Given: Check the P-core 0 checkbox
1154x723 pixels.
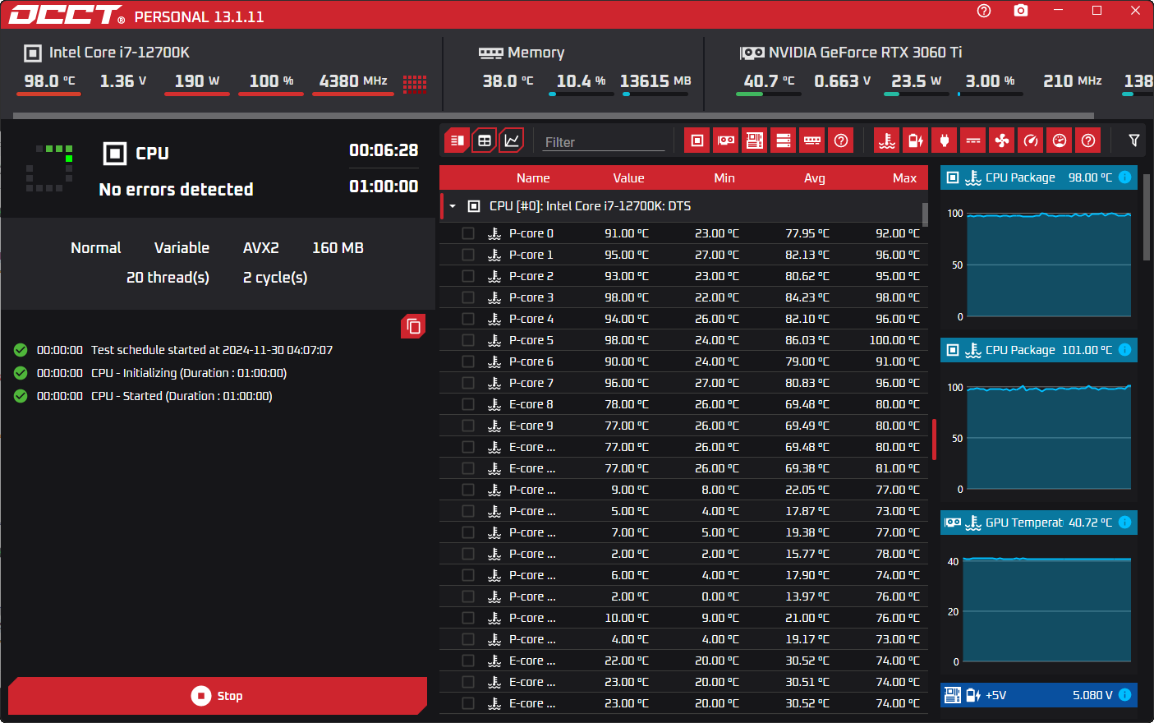Looking at the screenshot, I should pyautogui.click(x=468, y=233).
